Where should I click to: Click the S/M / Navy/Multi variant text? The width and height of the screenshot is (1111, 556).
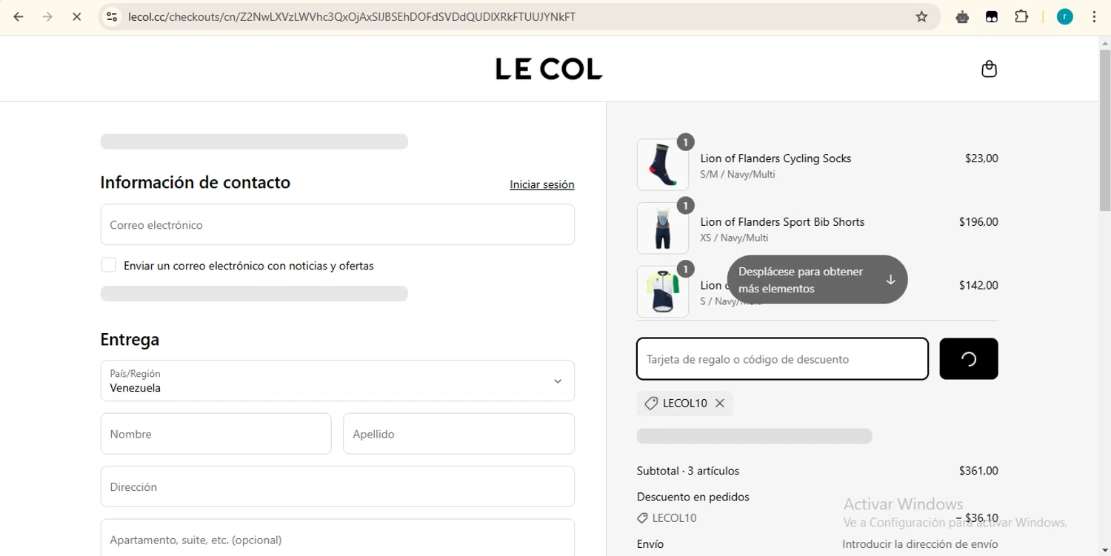(x=738, y=175)
